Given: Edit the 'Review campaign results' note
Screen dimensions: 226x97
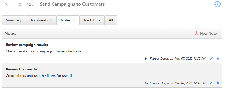Looking at the screenshot, I should click(x=211, y=58).
